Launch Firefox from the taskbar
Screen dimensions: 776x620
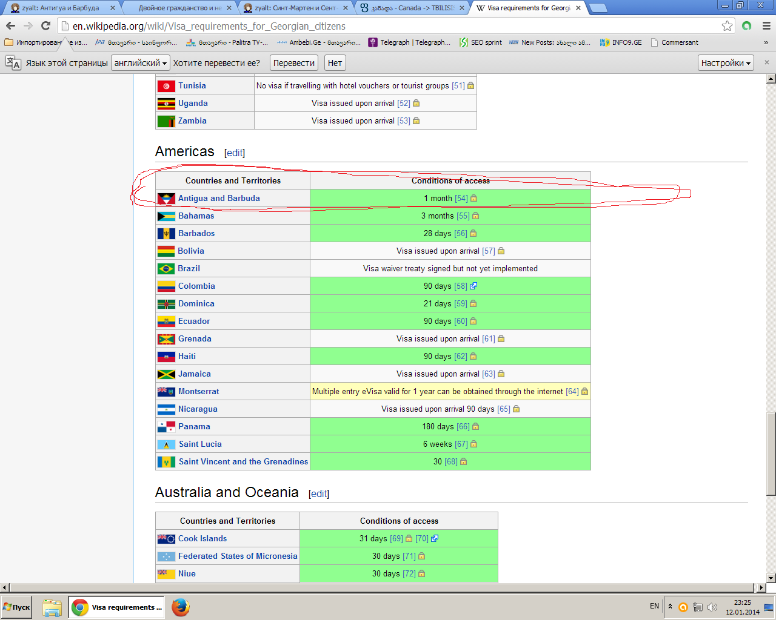tap(181, 607)
